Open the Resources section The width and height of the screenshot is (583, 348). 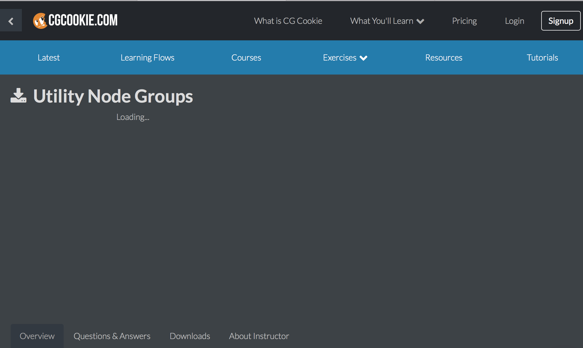pyautogui.click(x=444, y=58)
